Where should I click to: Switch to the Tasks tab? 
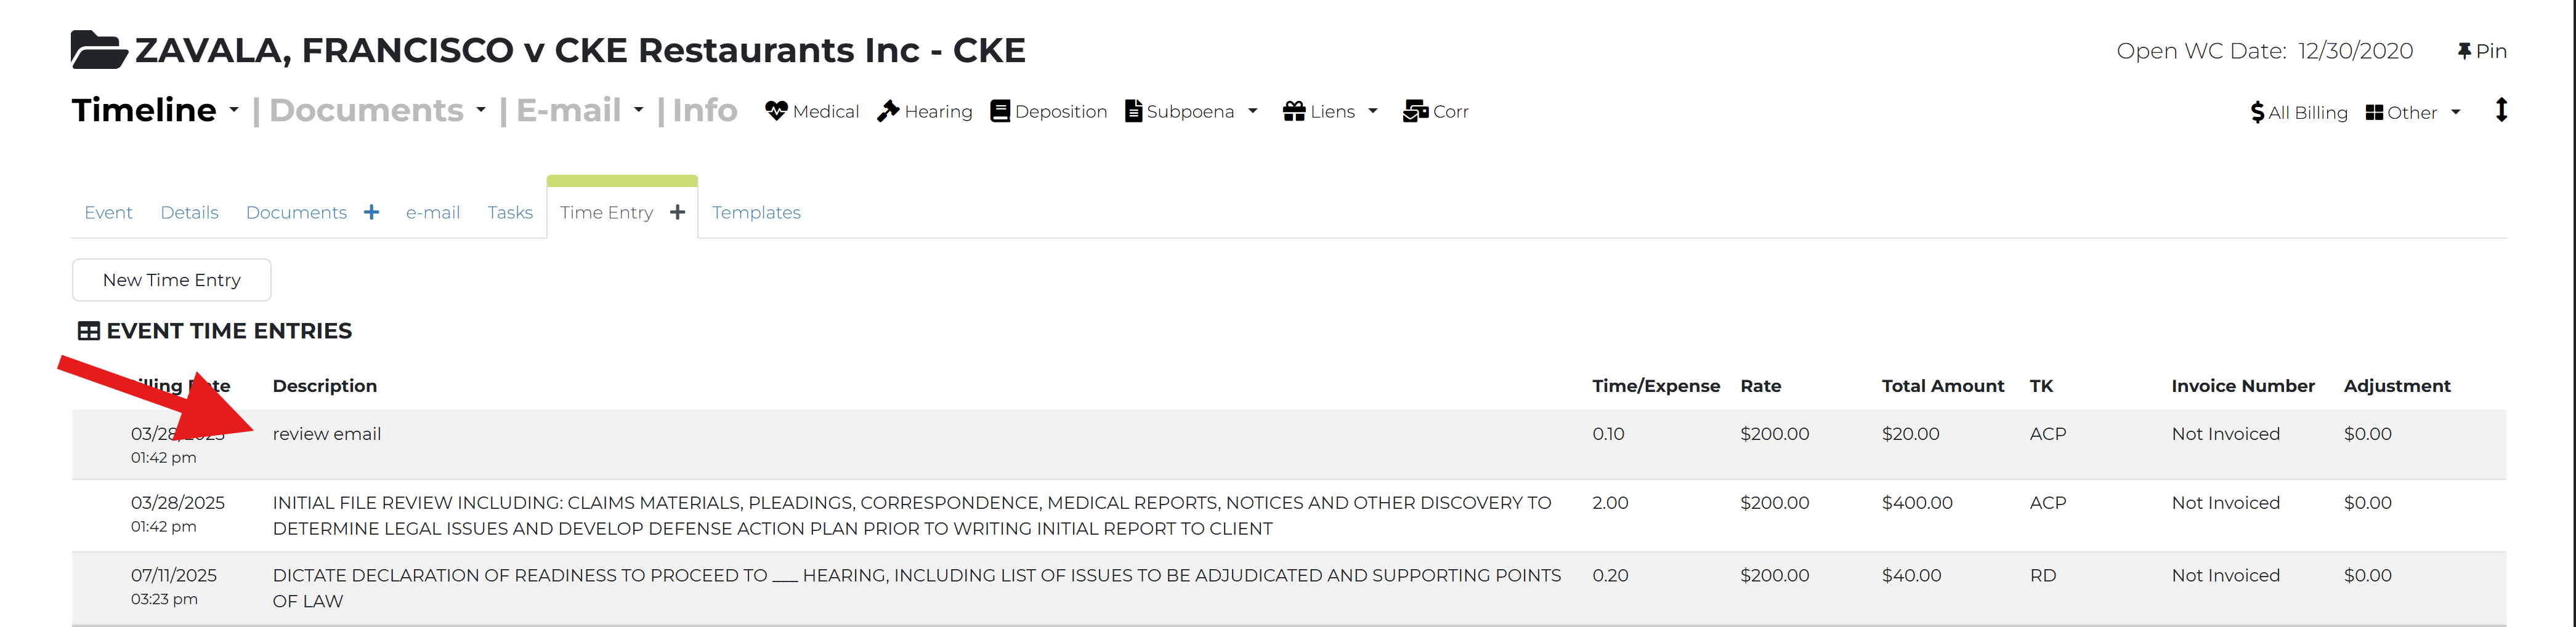[x=510, y=213]
